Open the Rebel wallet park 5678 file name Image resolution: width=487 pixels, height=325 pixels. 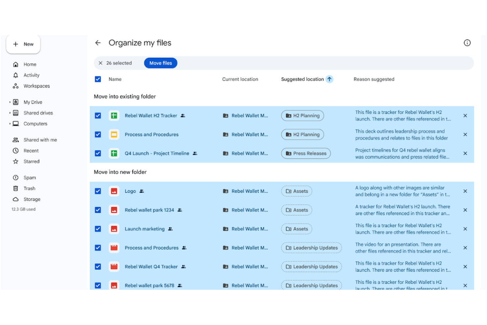[x=149, y=285]
